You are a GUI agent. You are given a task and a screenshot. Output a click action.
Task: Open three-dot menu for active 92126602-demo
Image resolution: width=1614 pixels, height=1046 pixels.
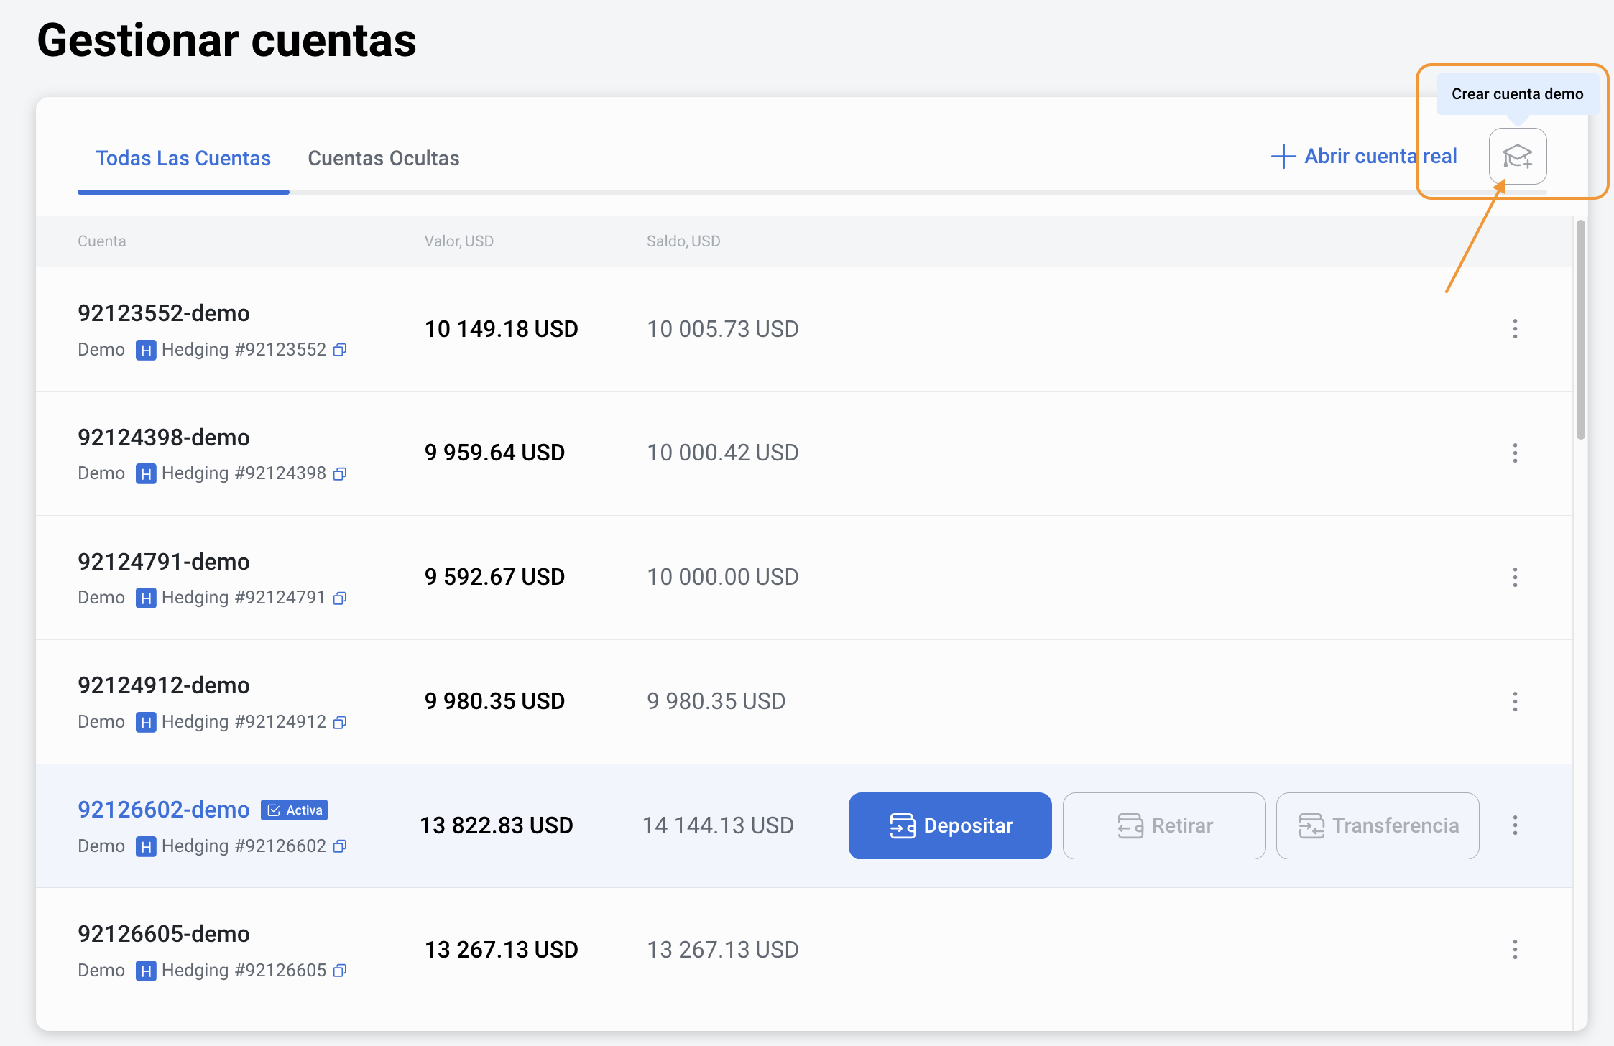pos(1515,825)
